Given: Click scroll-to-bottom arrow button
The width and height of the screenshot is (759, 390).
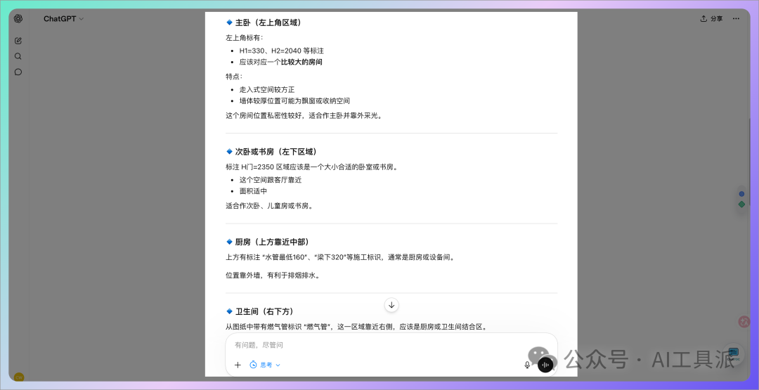Looking at the screenshot, I should point(391,305).
